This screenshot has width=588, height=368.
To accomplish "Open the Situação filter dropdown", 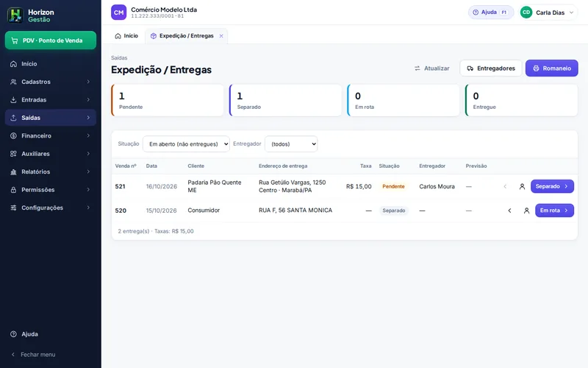I will pyautogui.click(x=186, y=144).
